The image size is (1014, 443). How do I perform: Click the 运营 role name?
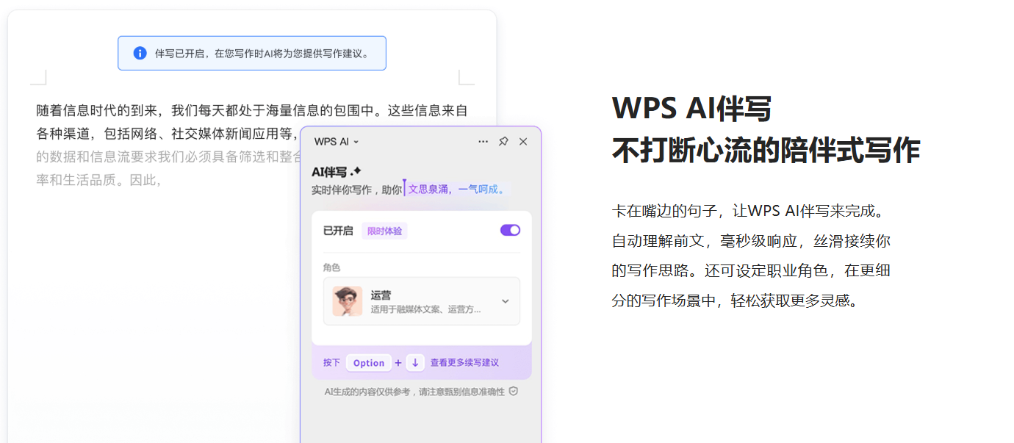(x=381, y=295)
